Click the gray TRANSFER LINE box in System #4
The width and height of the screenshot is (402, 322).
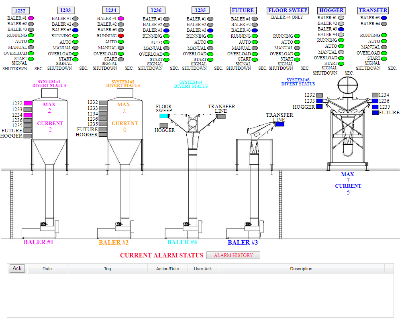pos(221,116)
